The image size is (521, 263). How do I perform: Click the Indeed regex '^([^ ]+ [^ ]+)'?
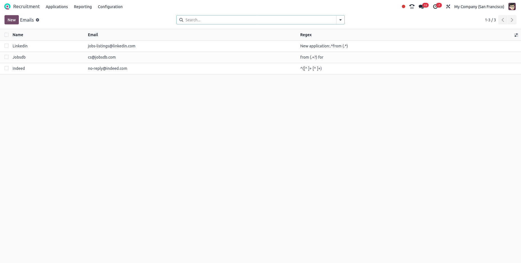point(311,68)
